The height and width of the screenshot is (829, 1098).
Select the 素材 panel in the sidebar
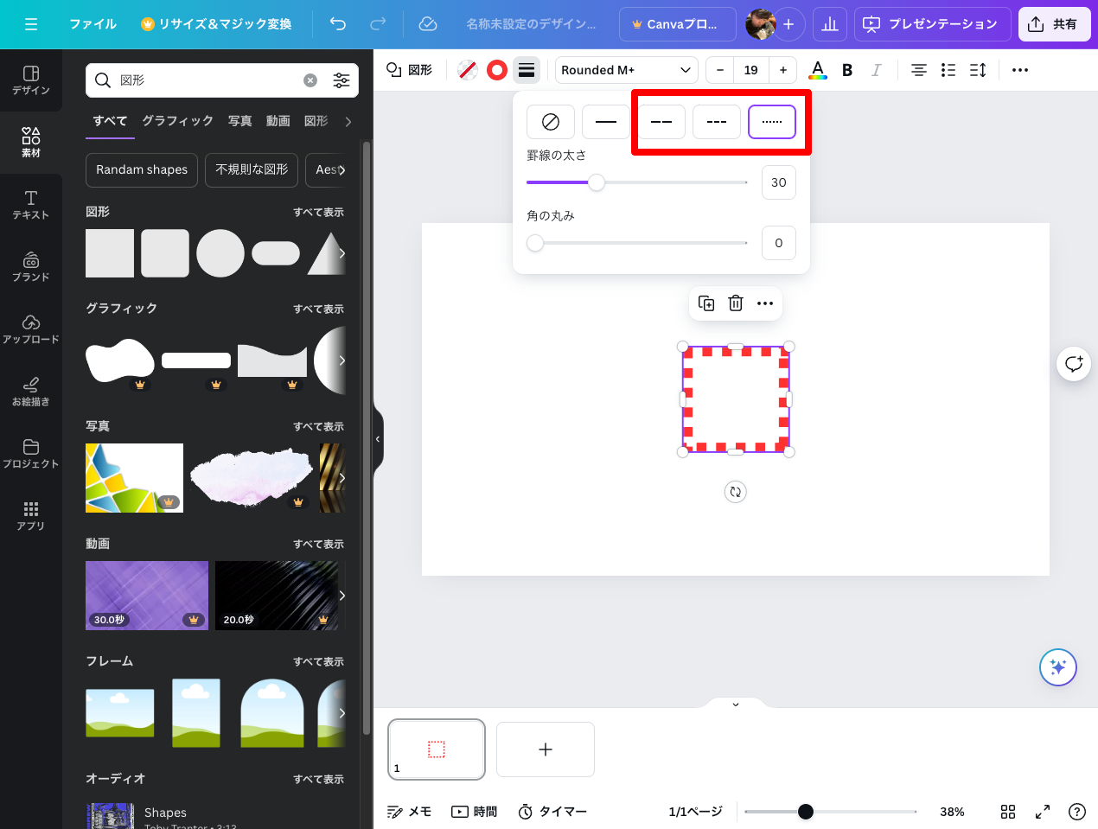[x=31, y=142]
